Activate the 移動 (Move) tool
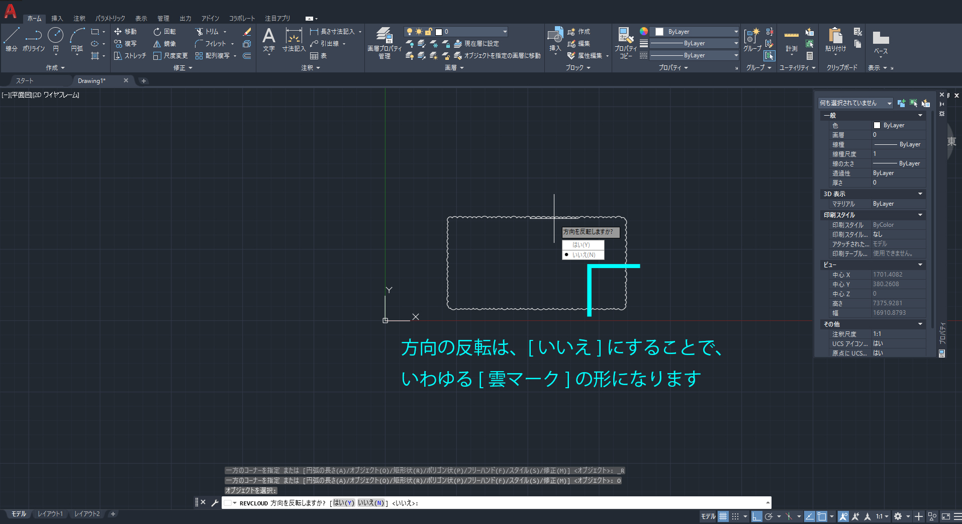This screenshot has height=524, width=962. coord(125,31)
